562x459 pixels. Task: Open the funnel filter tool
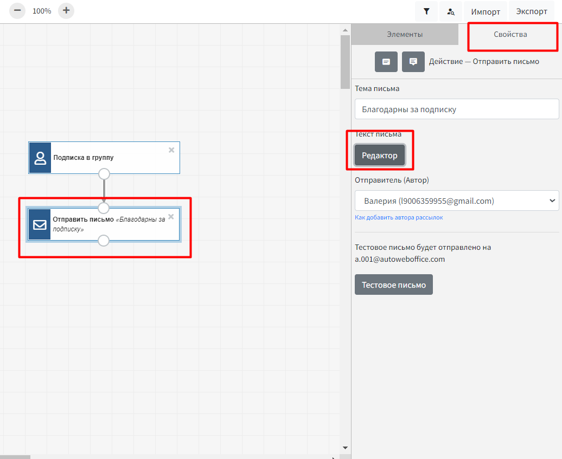tap(427, 11)
